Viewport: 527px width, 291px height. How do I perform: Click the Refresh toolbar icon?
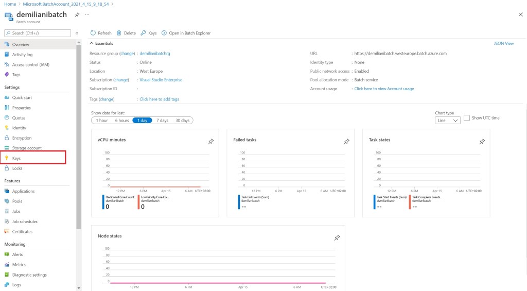(x=93, y=33)
